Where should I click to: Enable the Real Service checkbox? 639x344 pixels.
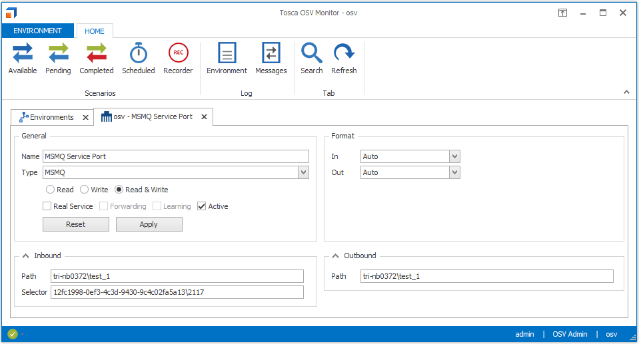click(47, 206)
